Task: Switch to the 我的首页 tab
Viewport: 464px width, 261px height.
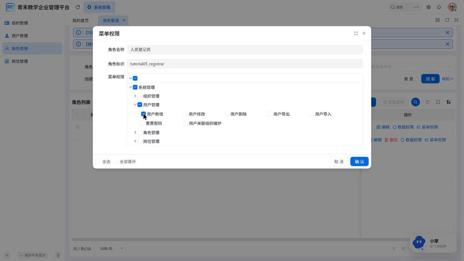Action: 81,20
